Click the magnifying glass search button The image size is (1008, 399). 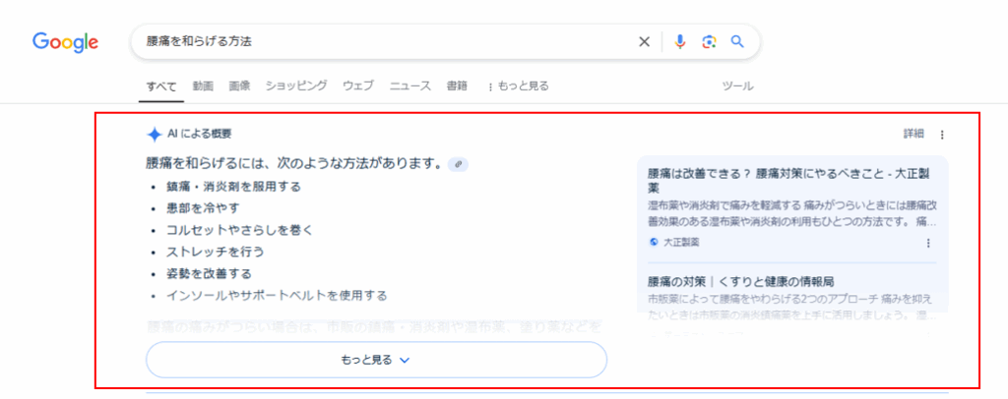737,41
